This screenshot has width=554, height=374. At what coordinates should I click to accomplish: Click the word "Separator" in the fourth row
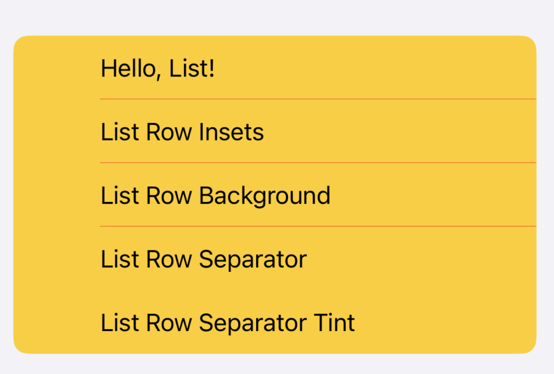(x=253, y=259)
